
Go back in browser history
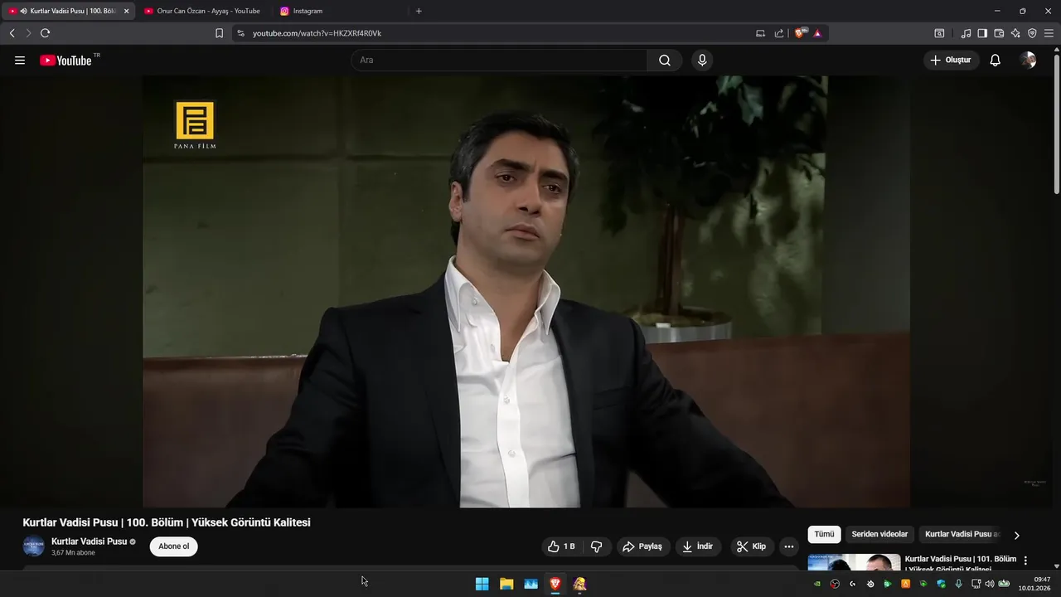[x=12, y=33]
